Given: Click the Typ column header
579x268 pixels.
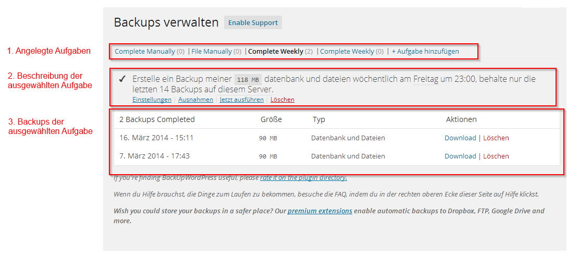Looking at the screenshot, I should [x=318, y=120].
